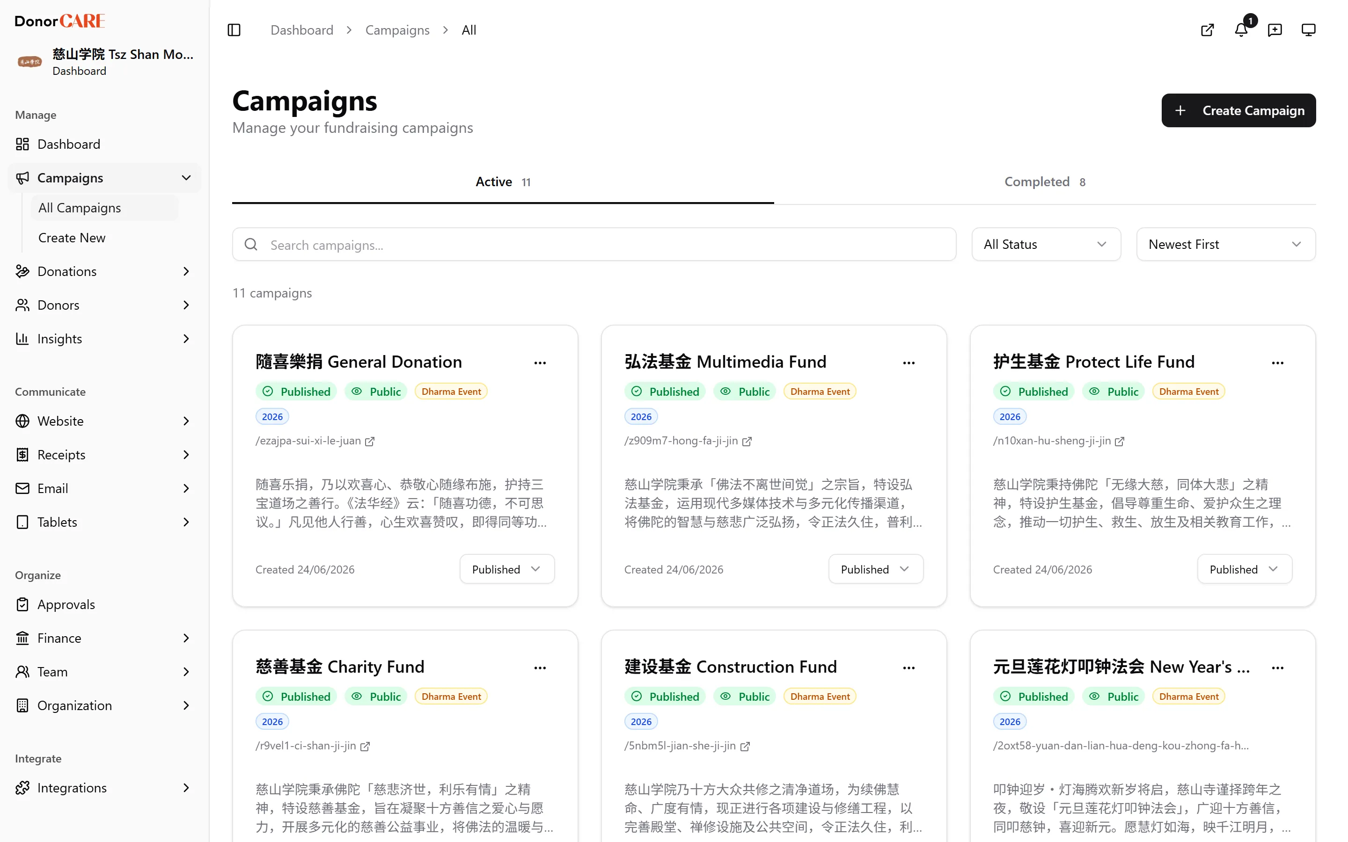Image resolution: width=1348 pixels, height=842 pixels.
Task: Open external link icon beside z909m7-hong-fa-ji-jin
Action: 747,441
